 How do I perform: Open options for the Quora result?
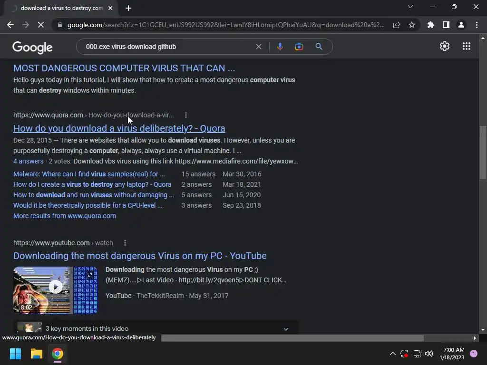tap(186, 115)
